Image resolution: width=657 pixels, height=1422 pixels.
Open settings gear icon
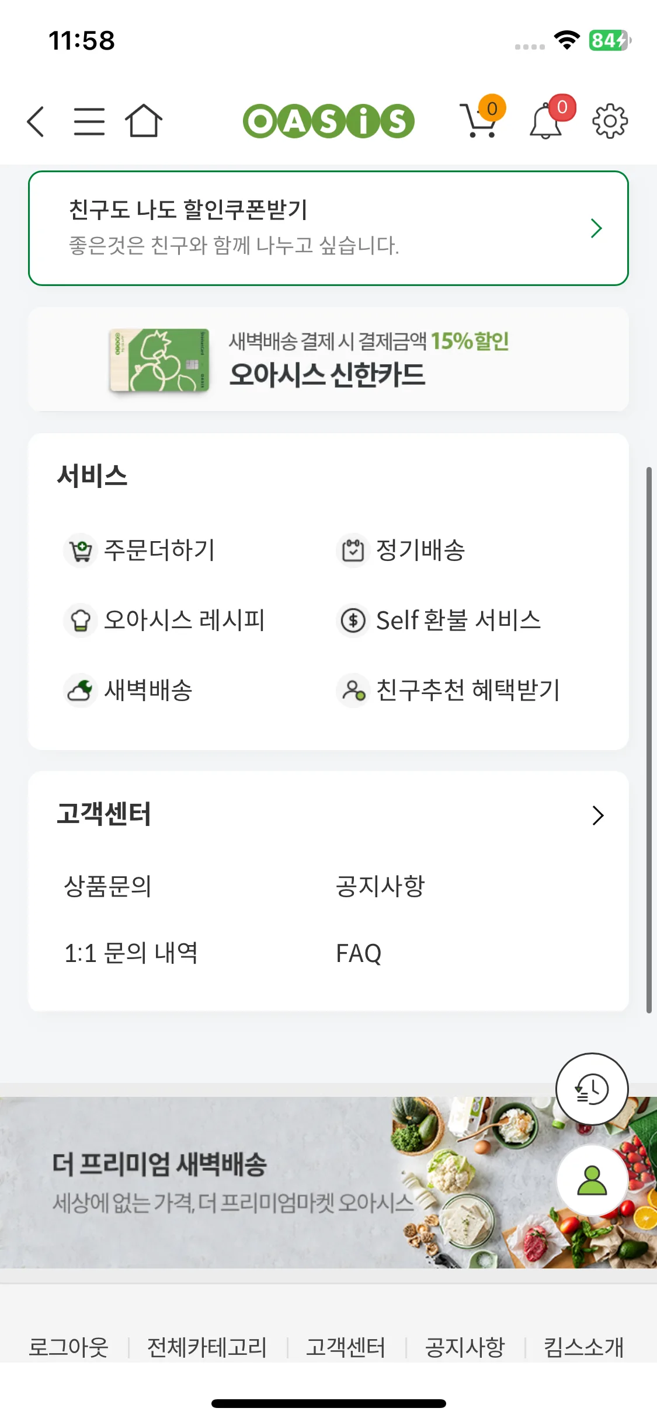pyautogui.click(x=610, y=121)
